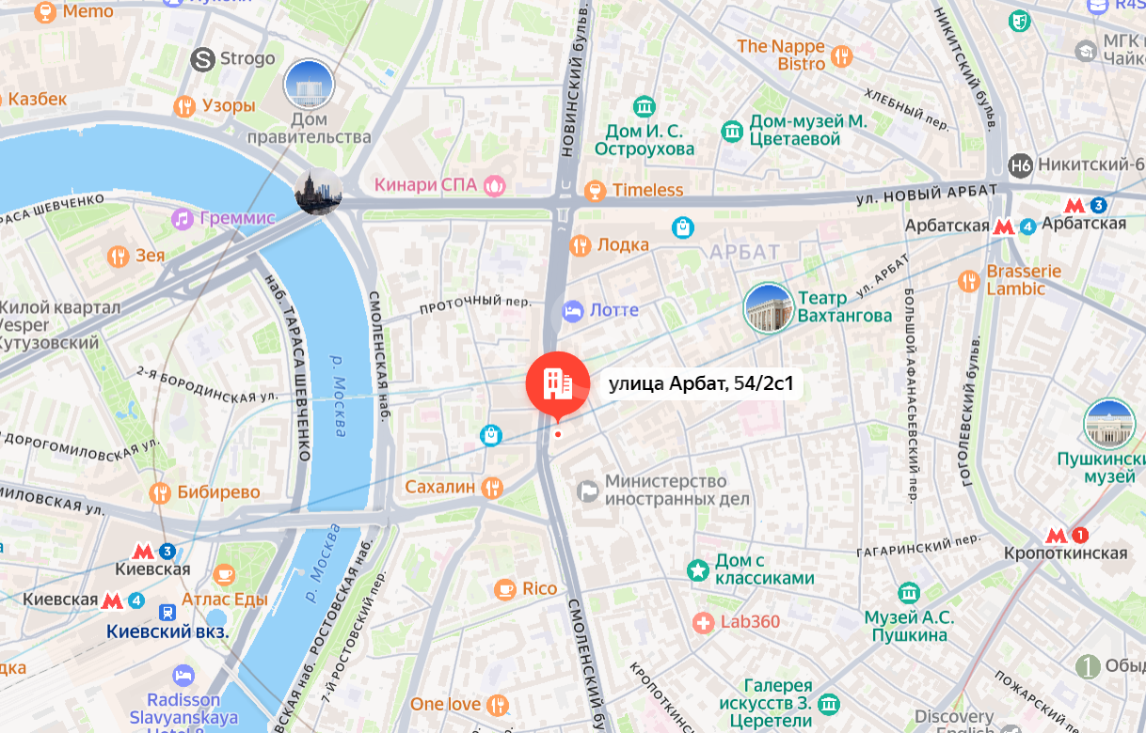Click the Греммис music note icon

[x=183, y=219]
